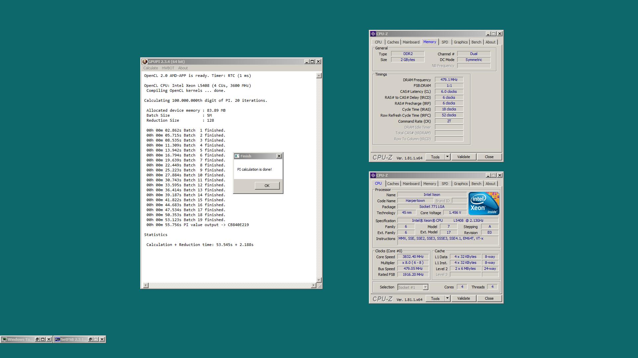The image size is (638, 358).
Task: Click the Multiplier x 8.0 field
Action: click(x=413, y=263)
